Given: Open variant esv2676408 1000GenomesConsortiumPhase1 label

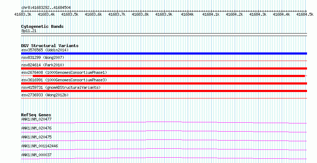Looking at the screenshot, I should pyautogui.click(x=64, y=72).
